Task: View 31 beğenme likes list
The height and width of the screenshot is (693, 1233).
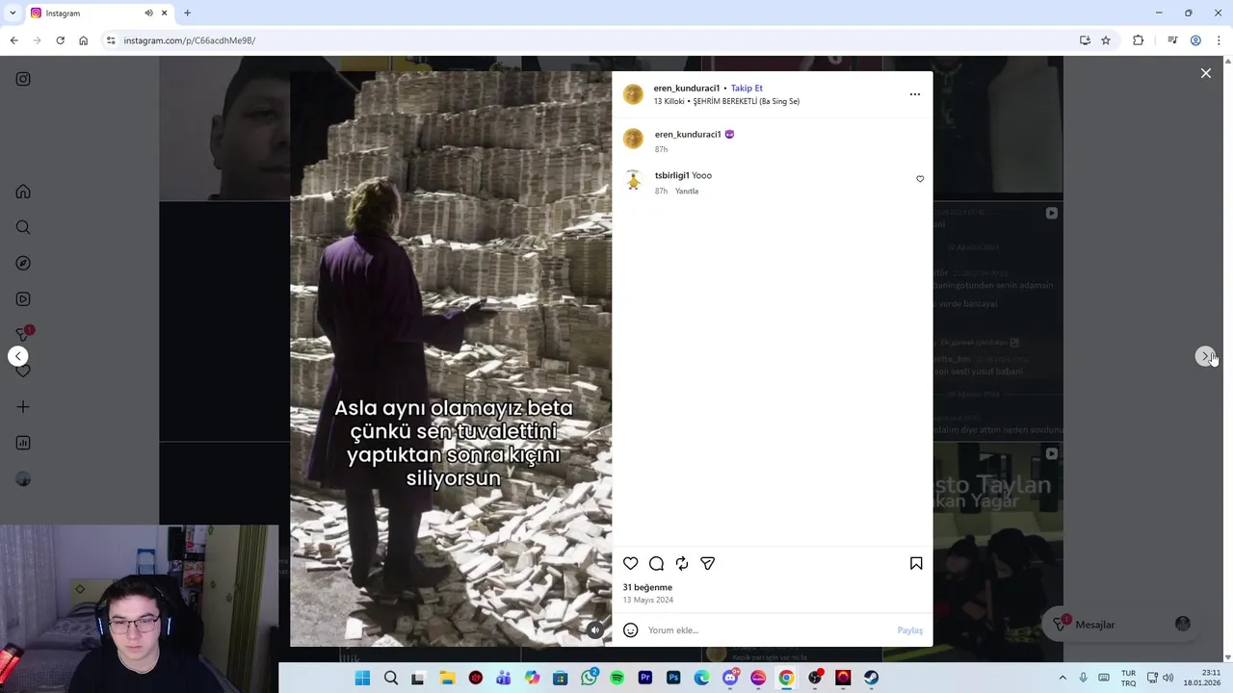Action: click(x=647, y=587)
